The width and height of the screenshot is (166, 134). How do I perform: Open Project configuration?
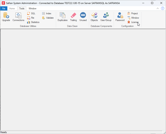(133, 13)
